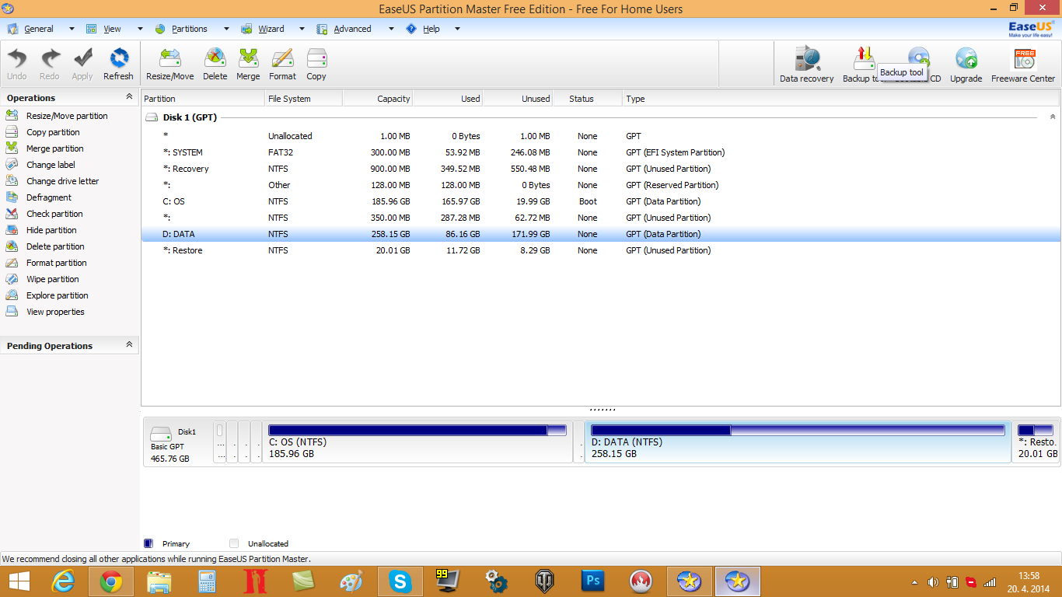Sort by the Type column header
The height and width of the screenshot is (597, 1062).
pos(840,99)
